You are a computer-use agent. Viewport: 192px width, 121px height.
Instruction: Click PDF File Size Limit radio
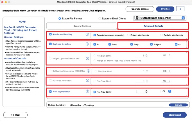click(94, 81)
